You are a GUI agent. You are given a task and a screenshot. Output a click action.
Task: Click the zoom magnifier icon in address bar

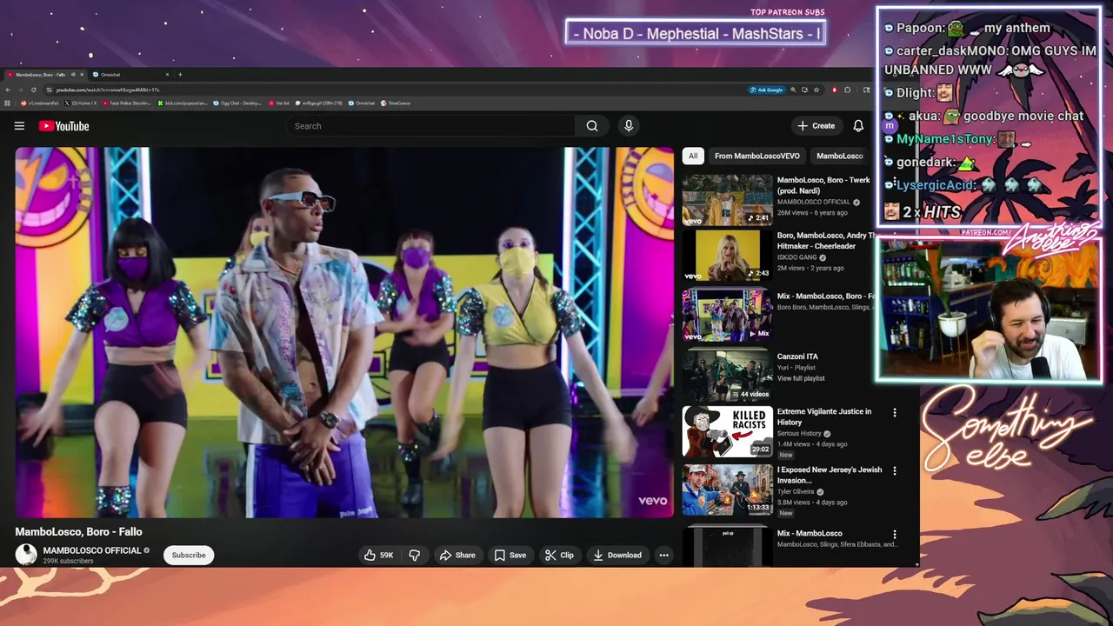(x=793, y=90)
